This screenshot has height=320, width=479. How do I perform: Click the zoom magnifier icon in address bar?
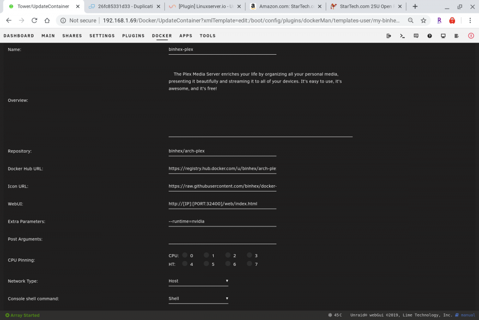point(411,21)
